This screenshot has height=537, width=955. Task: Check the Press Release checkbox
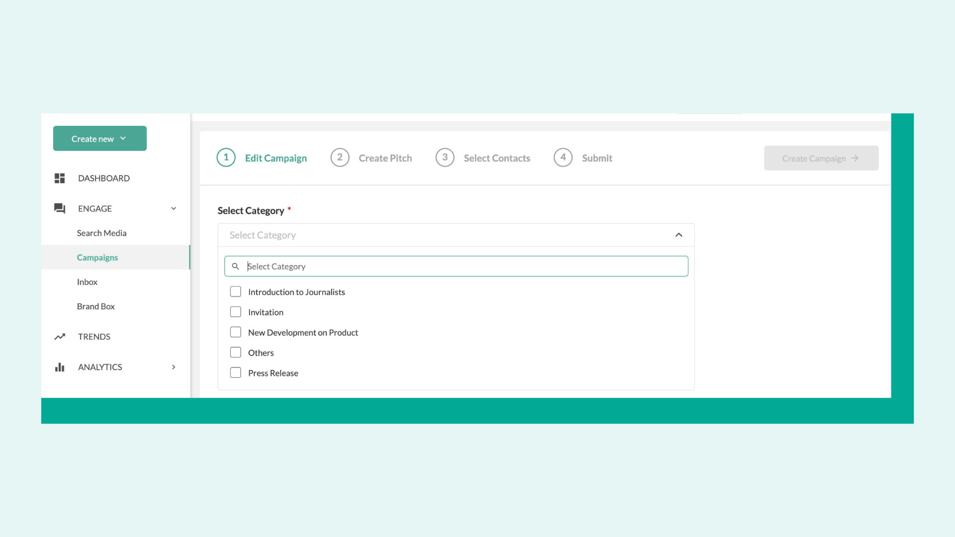click(236, 373)
